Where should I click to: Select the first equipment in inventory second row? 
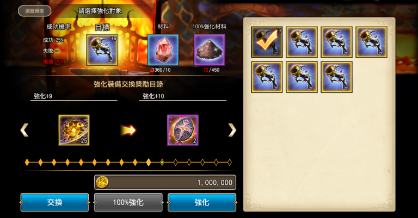coord(267,77)
